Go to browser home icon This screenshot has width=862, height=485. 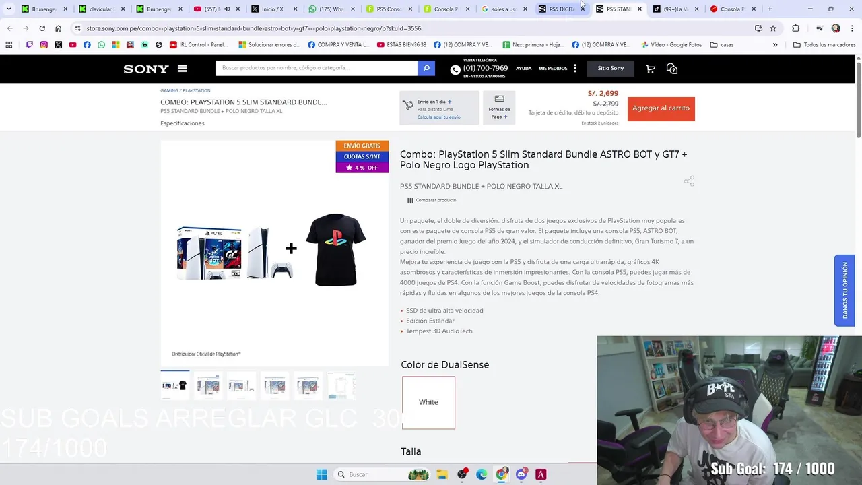click(59, 28)
